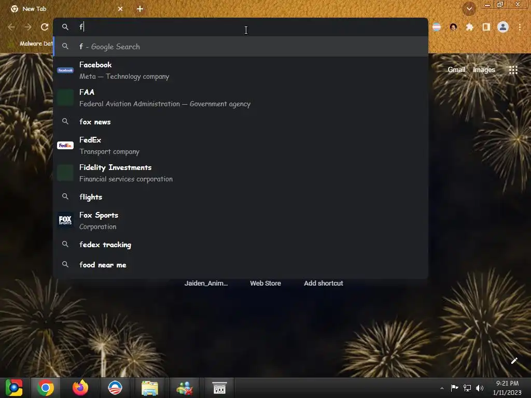Open the Chrome profile avatar
531x398 pixels.
[503, 27]
